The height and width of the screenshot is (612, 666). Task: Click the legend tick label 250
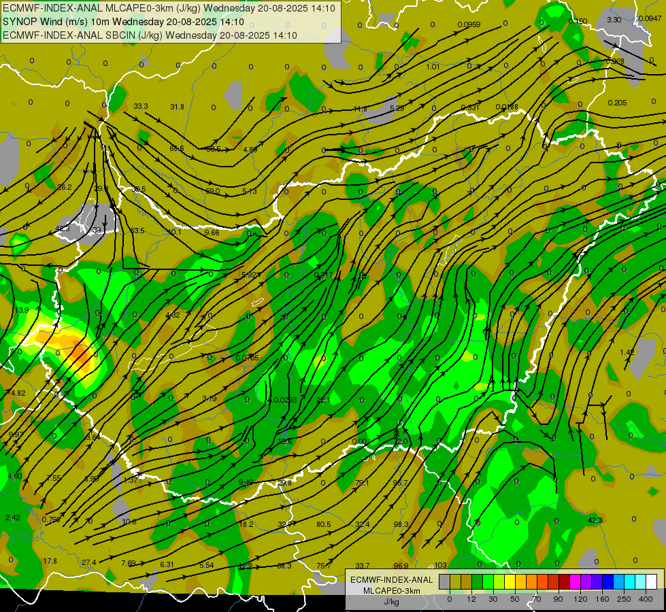tap(624, 599)
